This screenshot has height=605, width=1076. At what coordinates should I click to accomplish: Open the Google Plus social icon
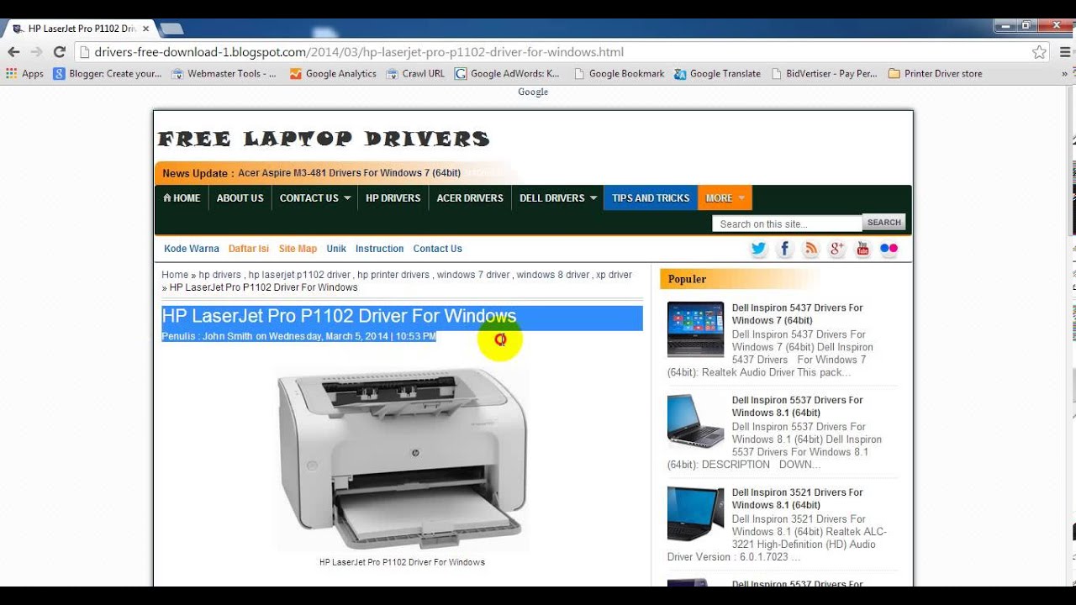tap(836, 249)
